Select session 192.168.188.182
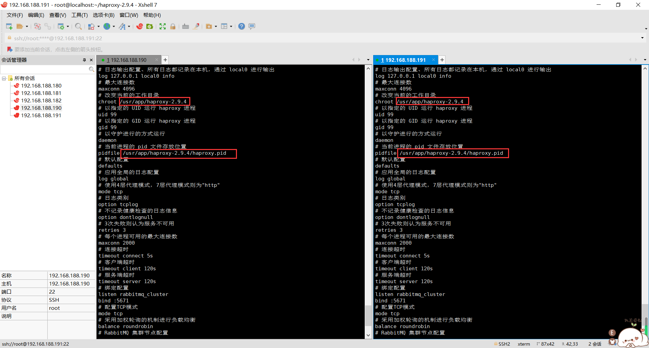The image size is (649, 348). [x=41, y=101]
